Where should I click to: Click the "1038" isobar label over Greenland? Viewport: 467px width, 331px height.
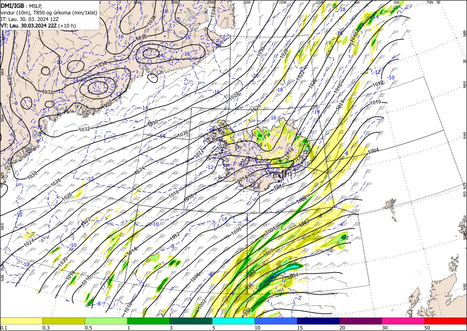tap(151, 20)
